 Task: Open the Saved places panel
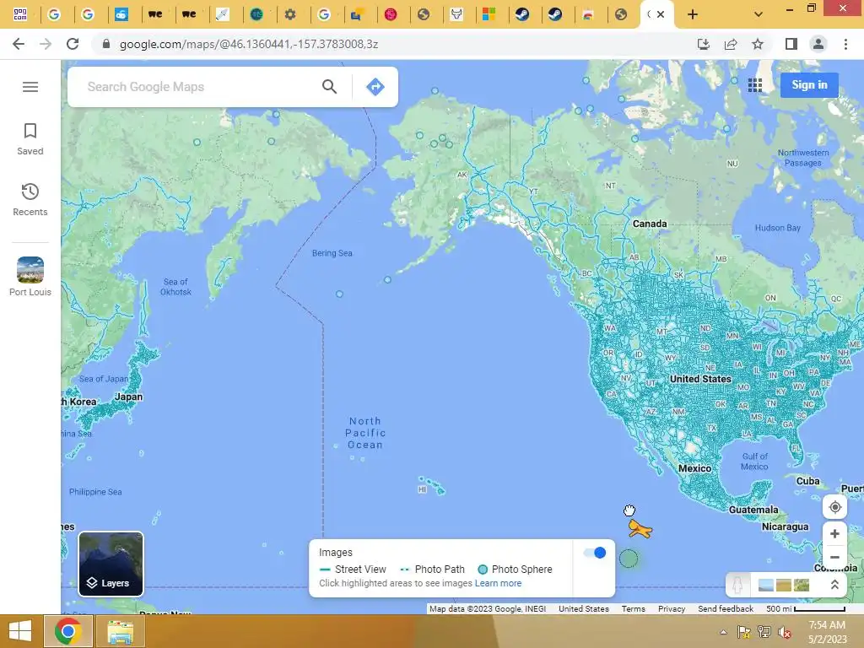tap(30, 139)
